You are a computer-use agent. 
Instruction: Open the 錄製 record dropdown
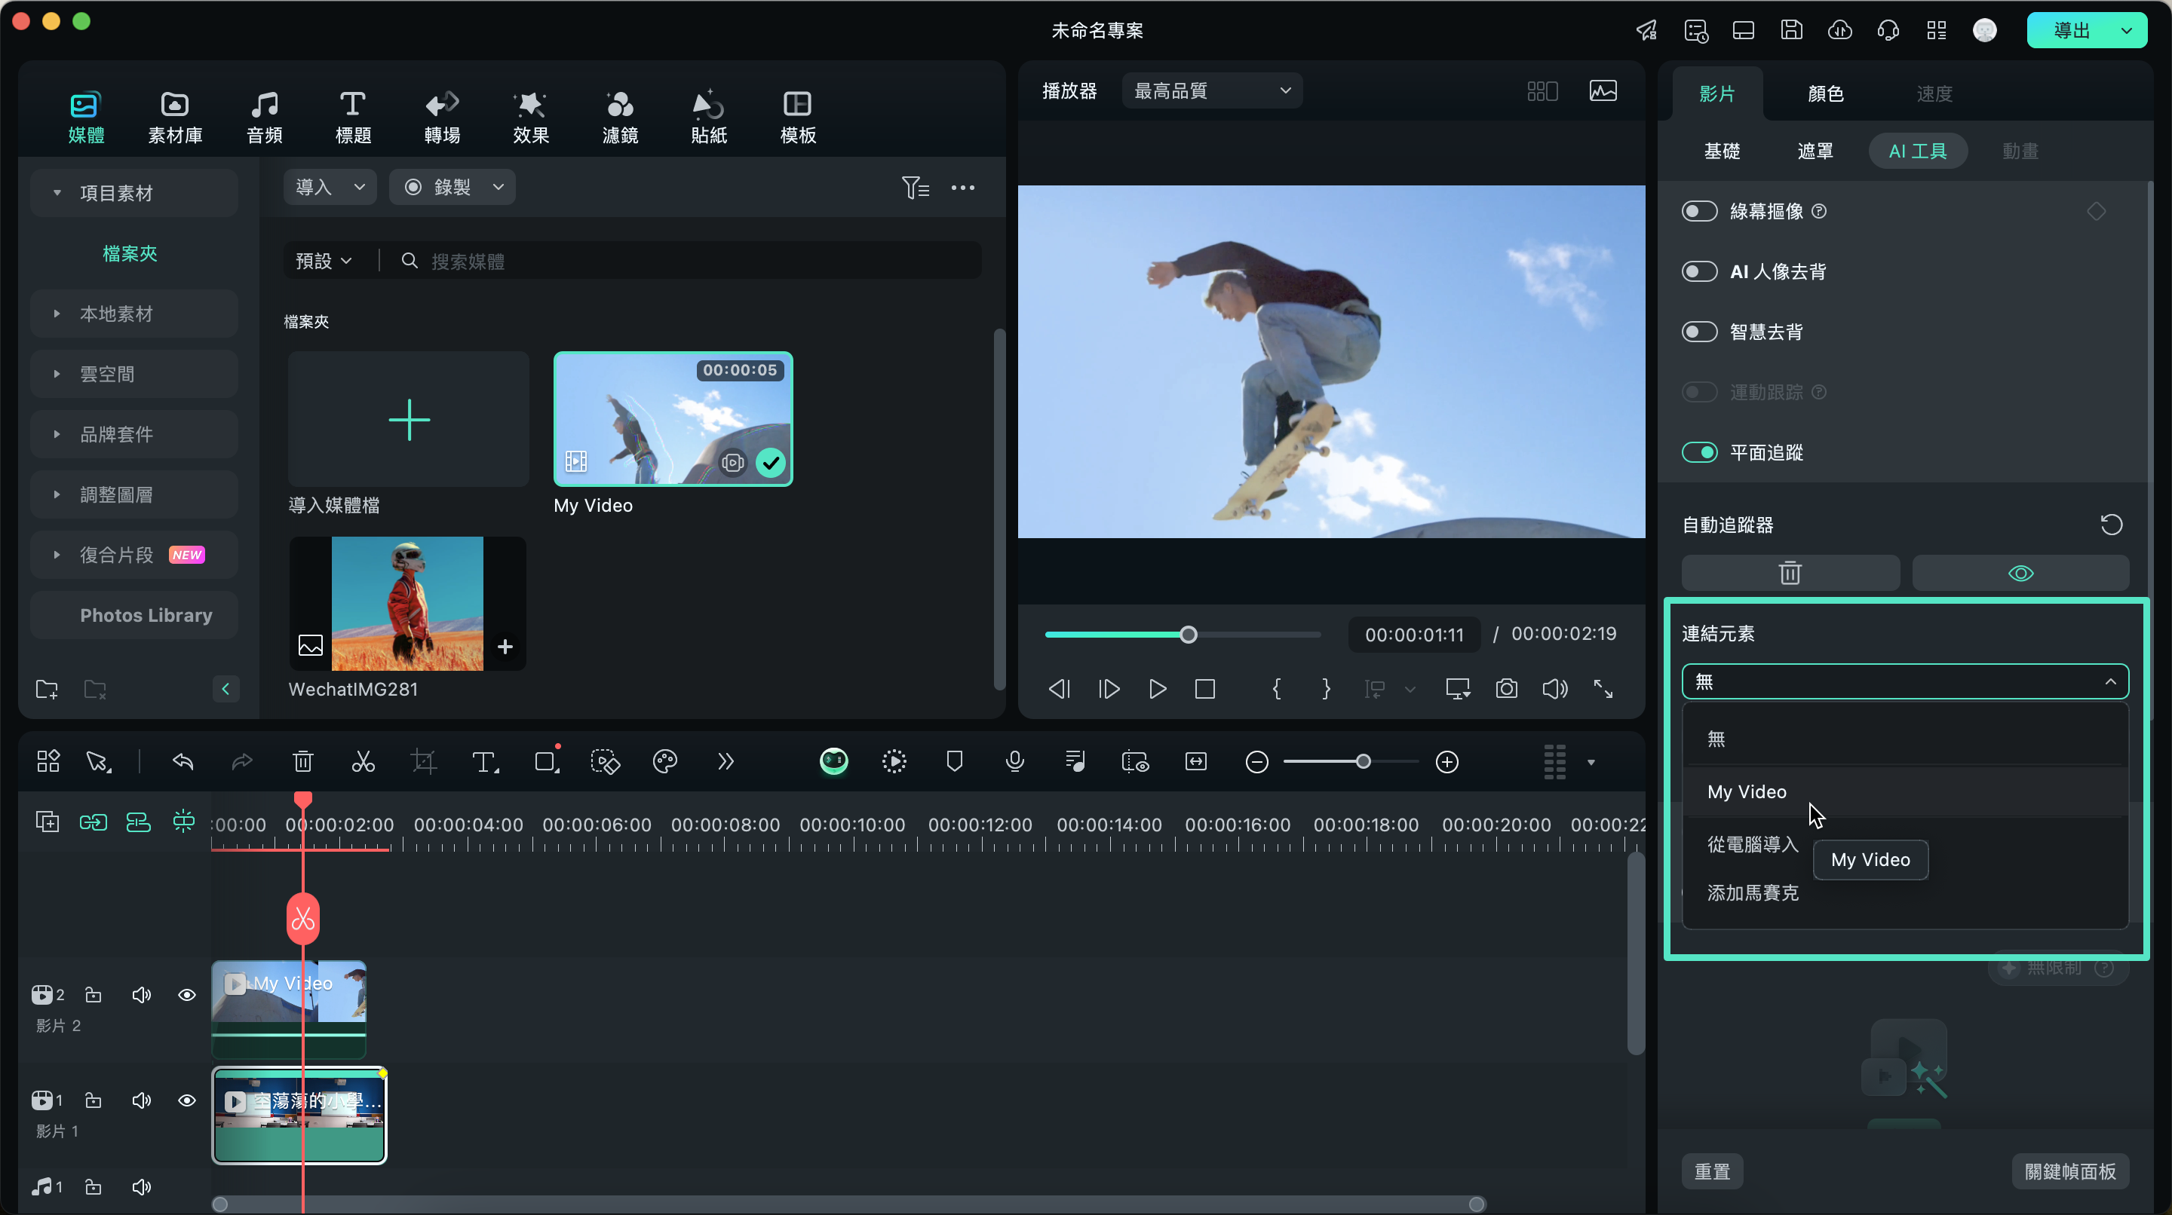tap(452, 187)
